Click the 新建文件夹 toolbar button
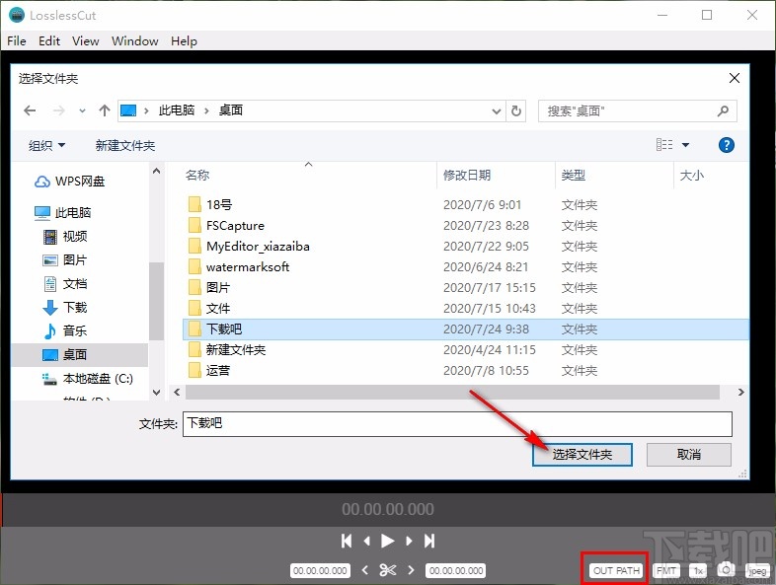 coord(125,145)
